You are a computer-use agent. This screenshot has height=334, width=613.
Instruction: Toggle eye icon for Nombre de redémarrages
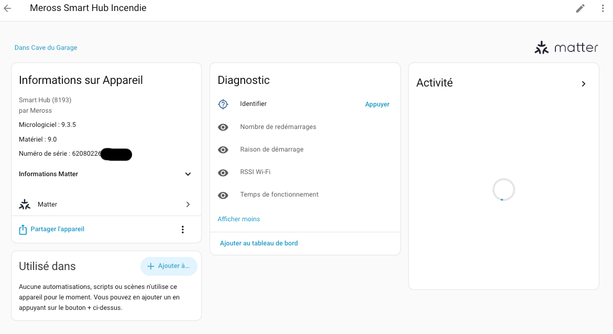tap(223, 127)
